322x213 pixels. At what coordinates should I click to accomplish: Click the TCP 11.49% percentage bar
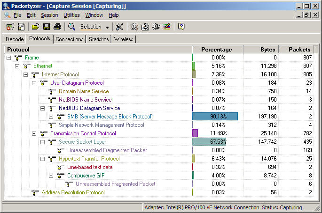(x=195, y=133)
